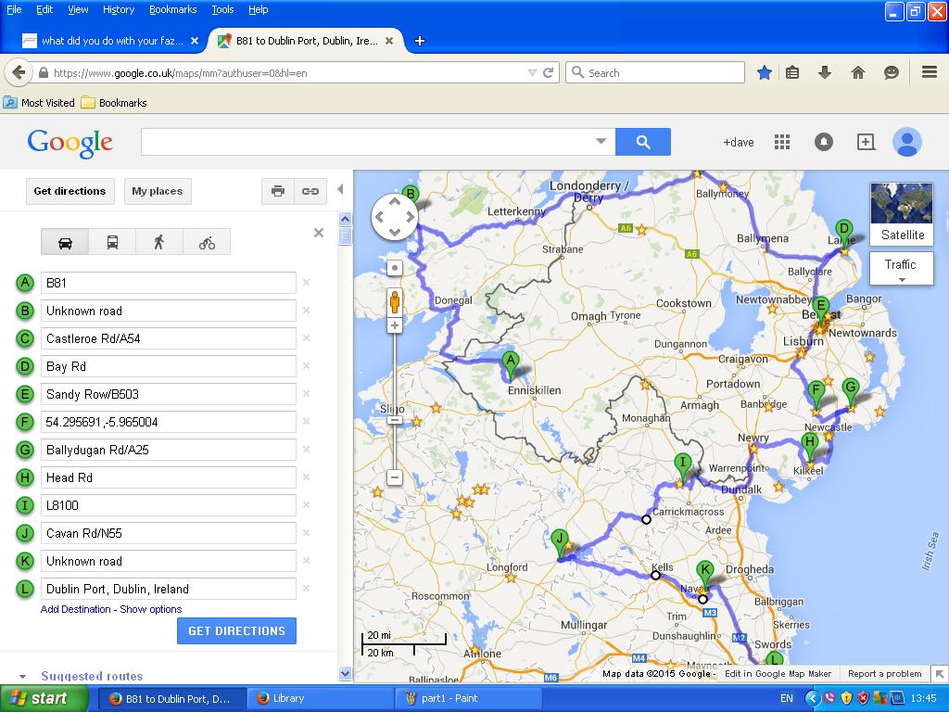Open the Google search box dropdown arrow
The width and height of the screenshot is (949, 712).
(x=601, y=142)
